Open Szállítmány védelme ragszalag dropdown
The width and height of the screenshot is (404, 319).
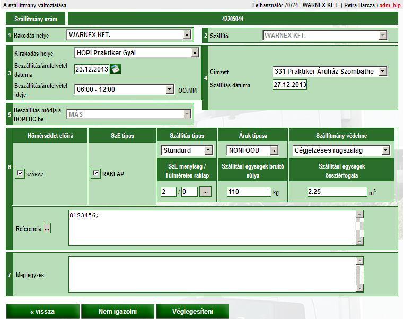pyautogui.click(x=341, y=150)
